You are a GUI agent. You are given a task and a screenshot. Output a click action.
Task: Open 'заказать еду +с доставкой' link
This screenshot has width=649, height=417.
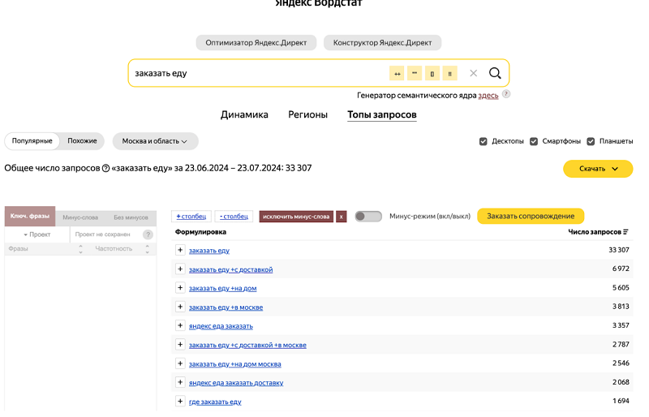pos(230,269)
